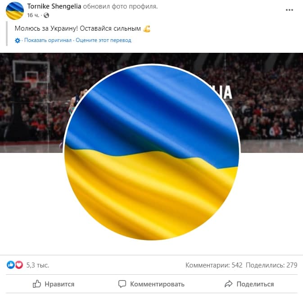
Task: Show the original post text
Action: [x=48, y=40]
